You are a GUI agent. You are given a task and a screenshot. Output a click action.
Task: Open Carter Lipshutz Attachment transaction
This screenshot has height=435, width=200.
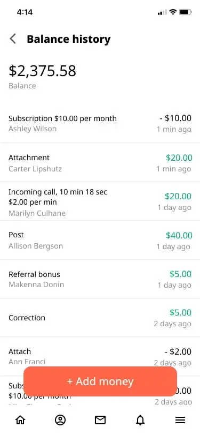(100, 162)
